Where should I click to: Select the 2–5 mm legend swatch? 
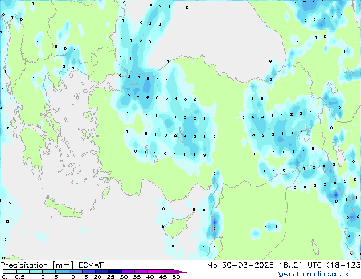click(x=49, y=272)
